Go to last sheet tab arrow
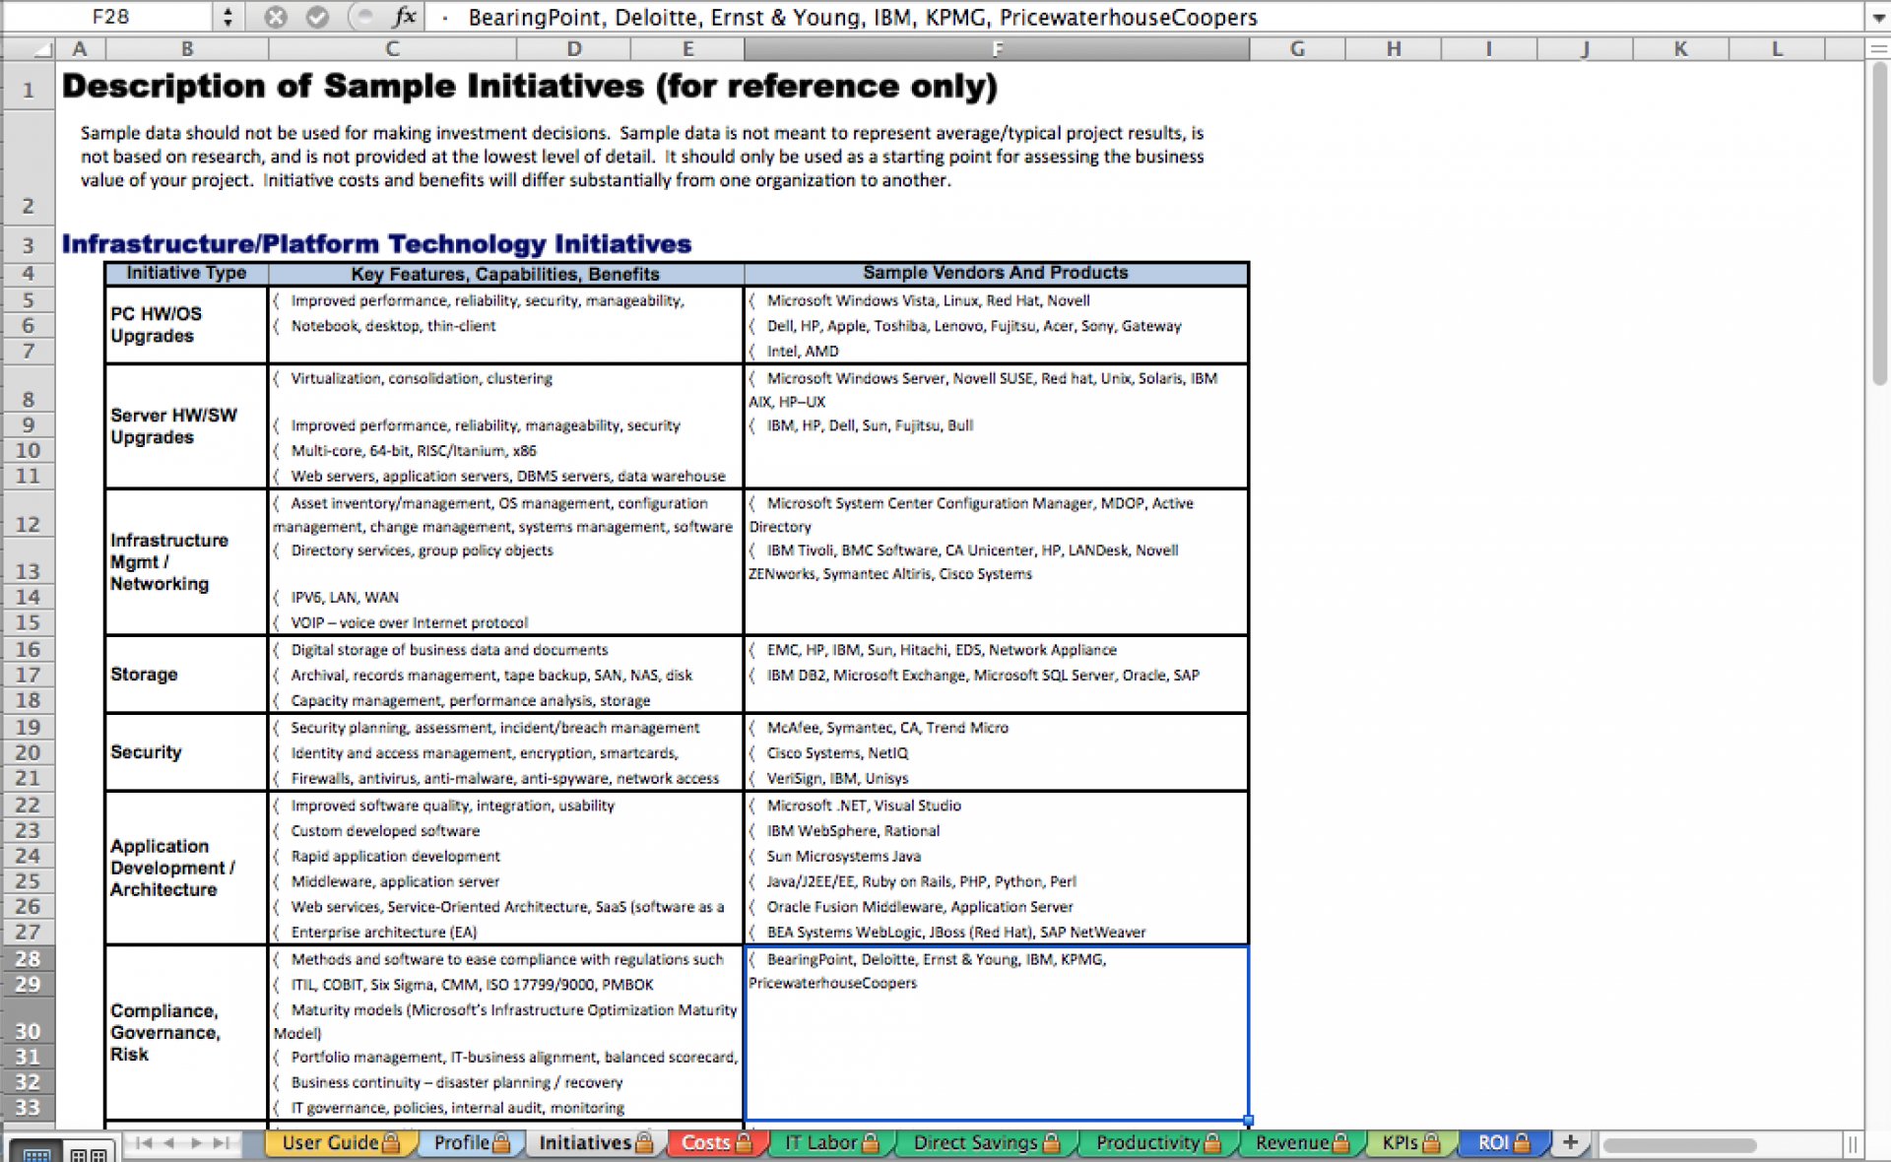Image resolution: width=1891 pixels, height=1162 pixels. (x=222, y=1142)
